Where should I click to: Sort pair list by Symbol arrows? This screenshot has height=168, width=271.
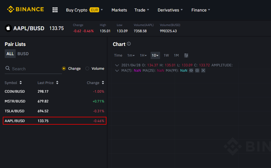pyautogui.click(x=21, y=83)
